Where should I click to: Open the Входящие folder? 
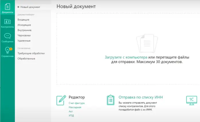point(23,20)
